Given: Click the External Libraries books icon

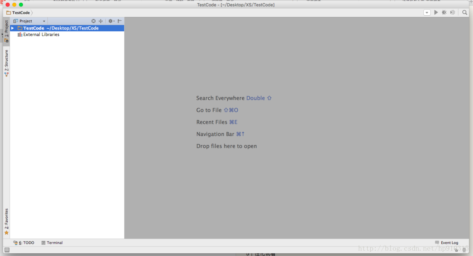Looking at the screenshot, I should [x=20, y=34].
